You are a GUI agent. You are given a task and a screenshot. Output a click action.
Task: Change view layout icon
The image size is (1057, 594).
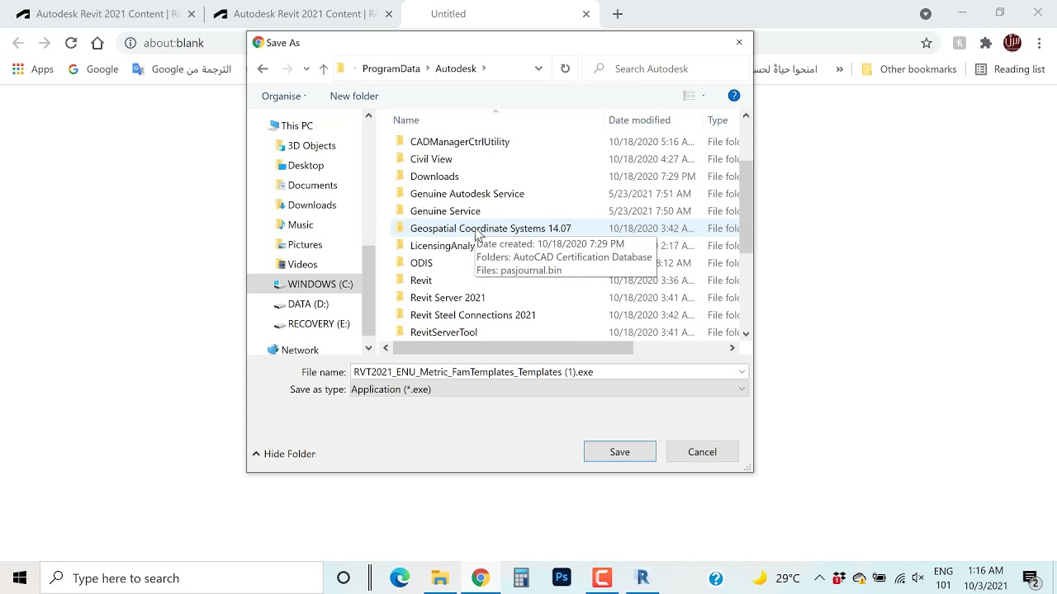(689, 96)
